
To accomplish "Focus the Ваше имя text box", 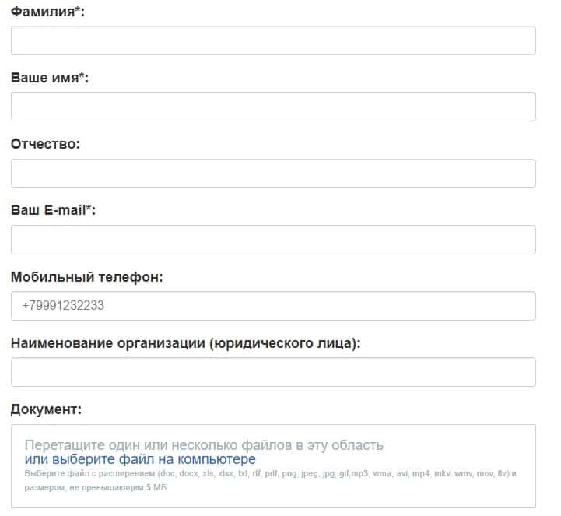I will point(273,107).
